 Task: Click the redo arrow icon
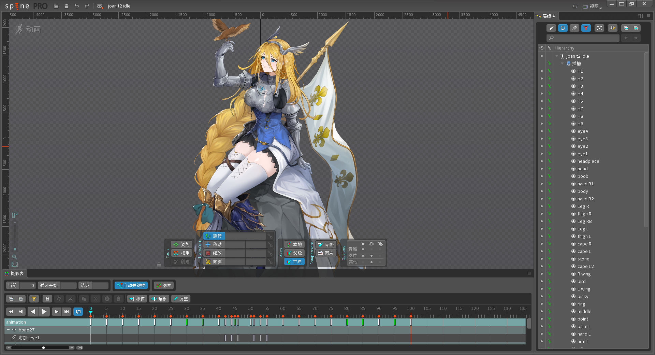(x=87, y=6)
